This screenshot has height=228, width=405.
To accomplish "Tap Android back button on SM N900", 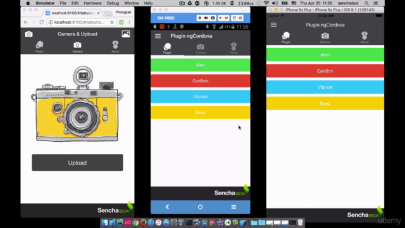I will (x=167, y=207).
